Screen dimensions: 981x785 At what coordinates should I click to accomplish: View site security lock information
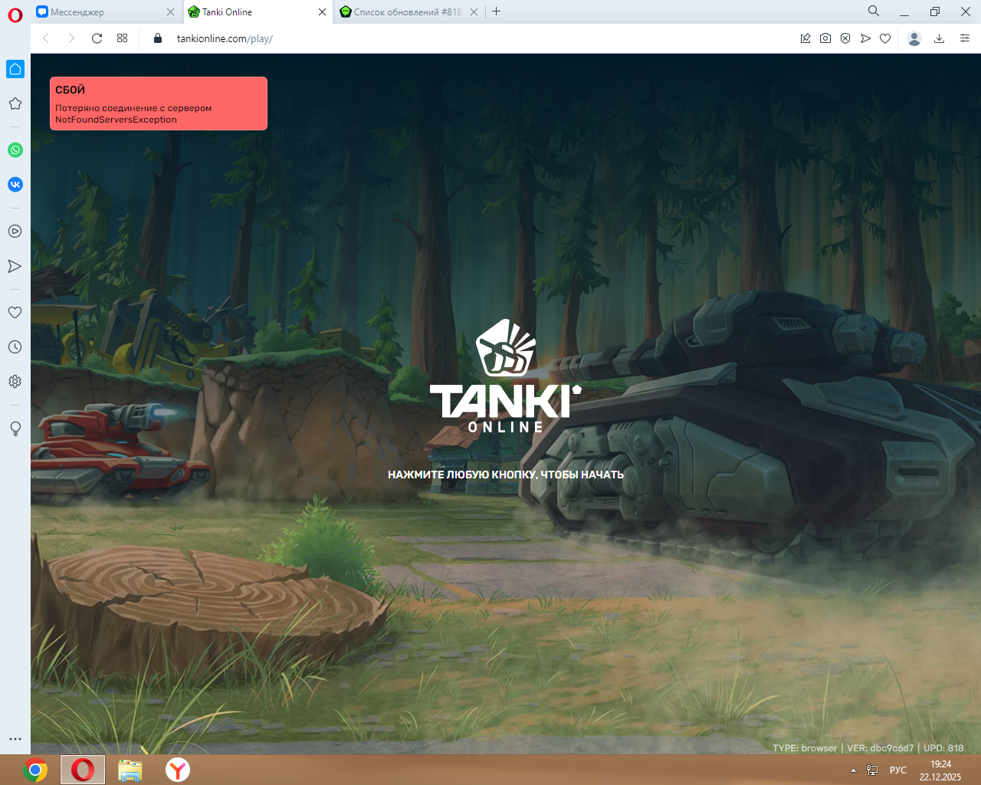pyautogui.click(x=158, y=38)
